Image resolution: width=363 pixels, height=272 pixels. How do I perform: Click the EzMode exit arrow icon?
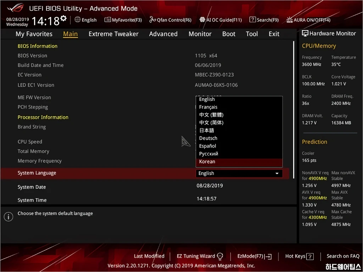[268, 256]
